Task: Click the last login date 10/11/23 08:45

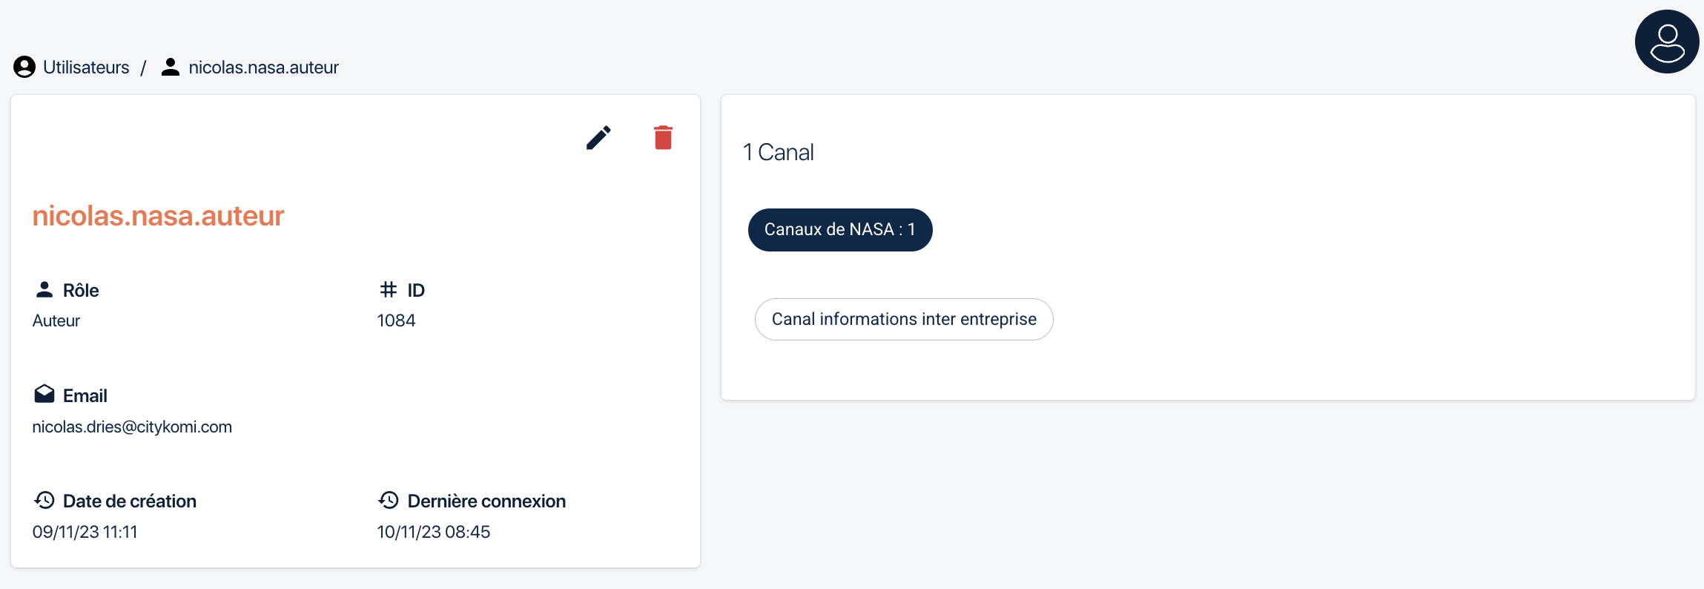Action: pyautogui.click(x=434, y=532)
